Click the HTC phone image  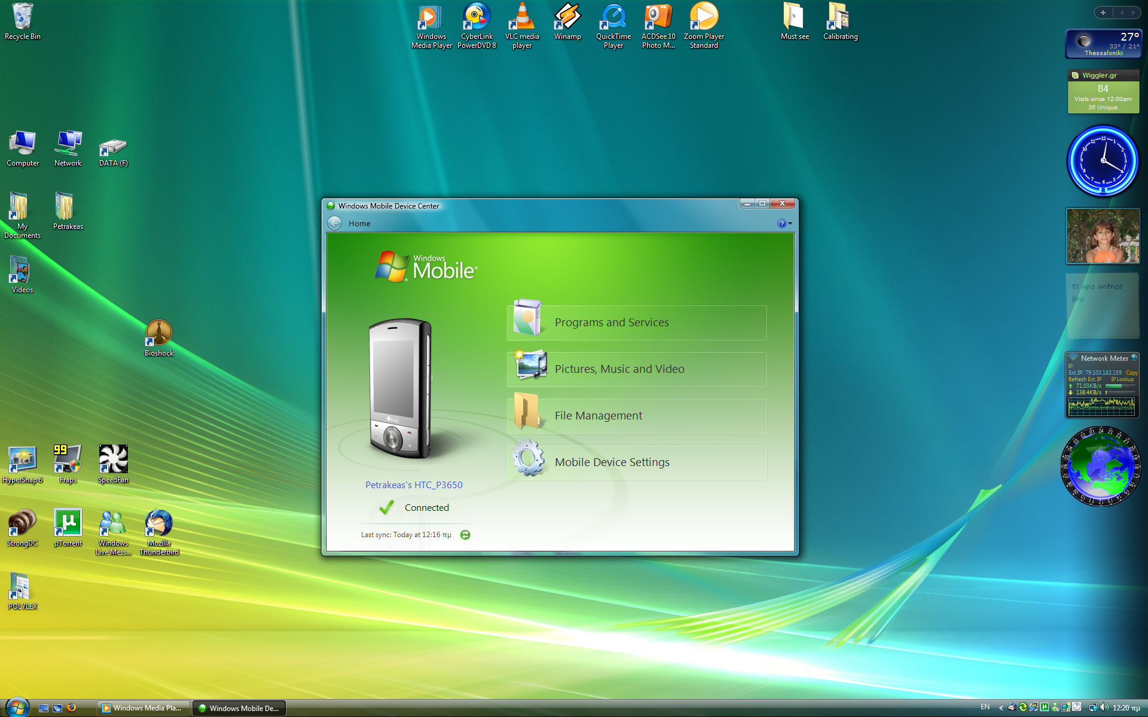point(400,388)
